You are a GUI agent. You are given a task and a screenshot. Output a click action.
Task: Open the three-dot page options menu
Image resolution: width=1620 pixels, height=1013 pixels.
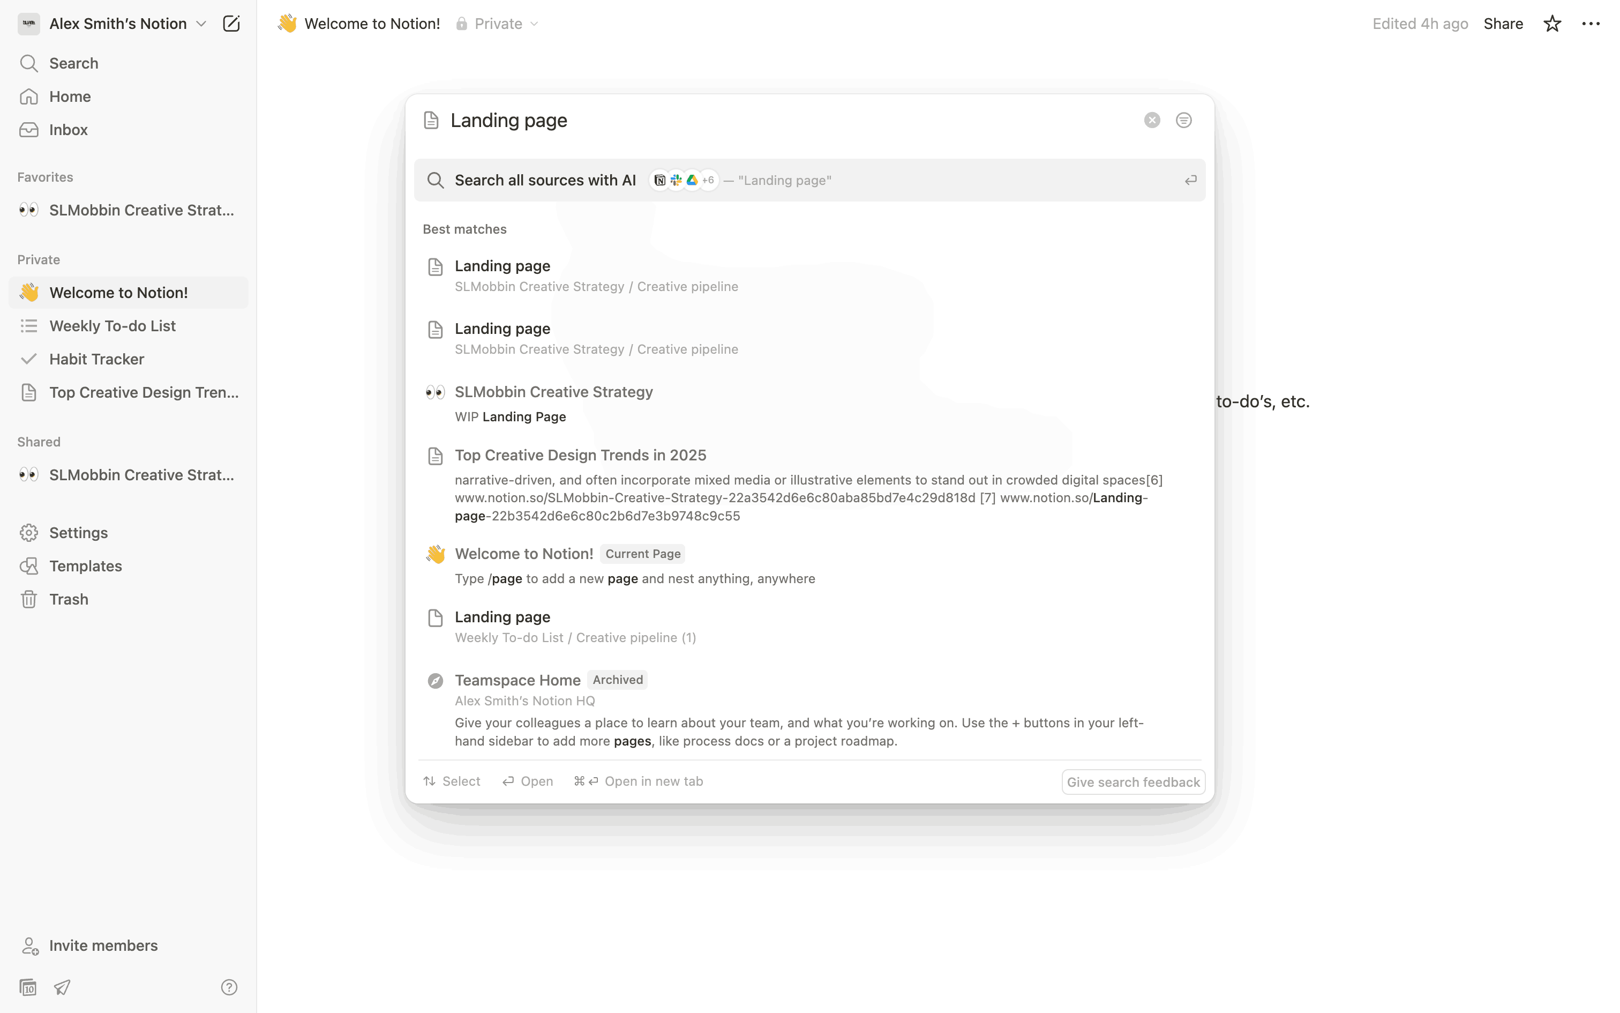pos(1591,24)
